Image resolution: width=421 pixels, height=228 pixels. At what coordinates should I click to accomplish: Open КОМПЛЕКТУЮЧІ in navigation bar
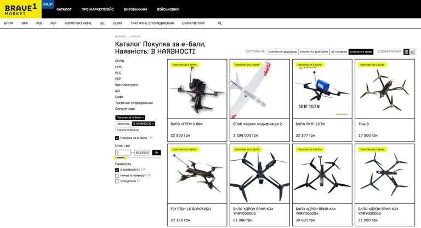pyautogui.click(x=78, y=24)
